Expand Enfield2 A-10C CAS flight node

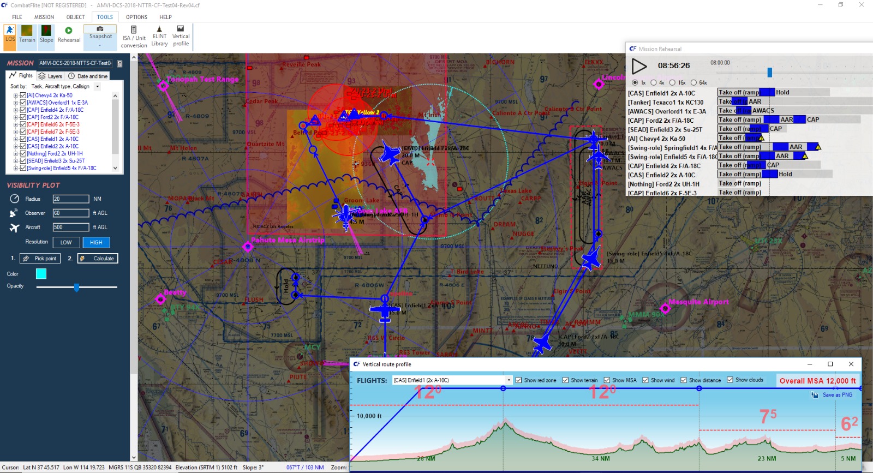point(16,146)
